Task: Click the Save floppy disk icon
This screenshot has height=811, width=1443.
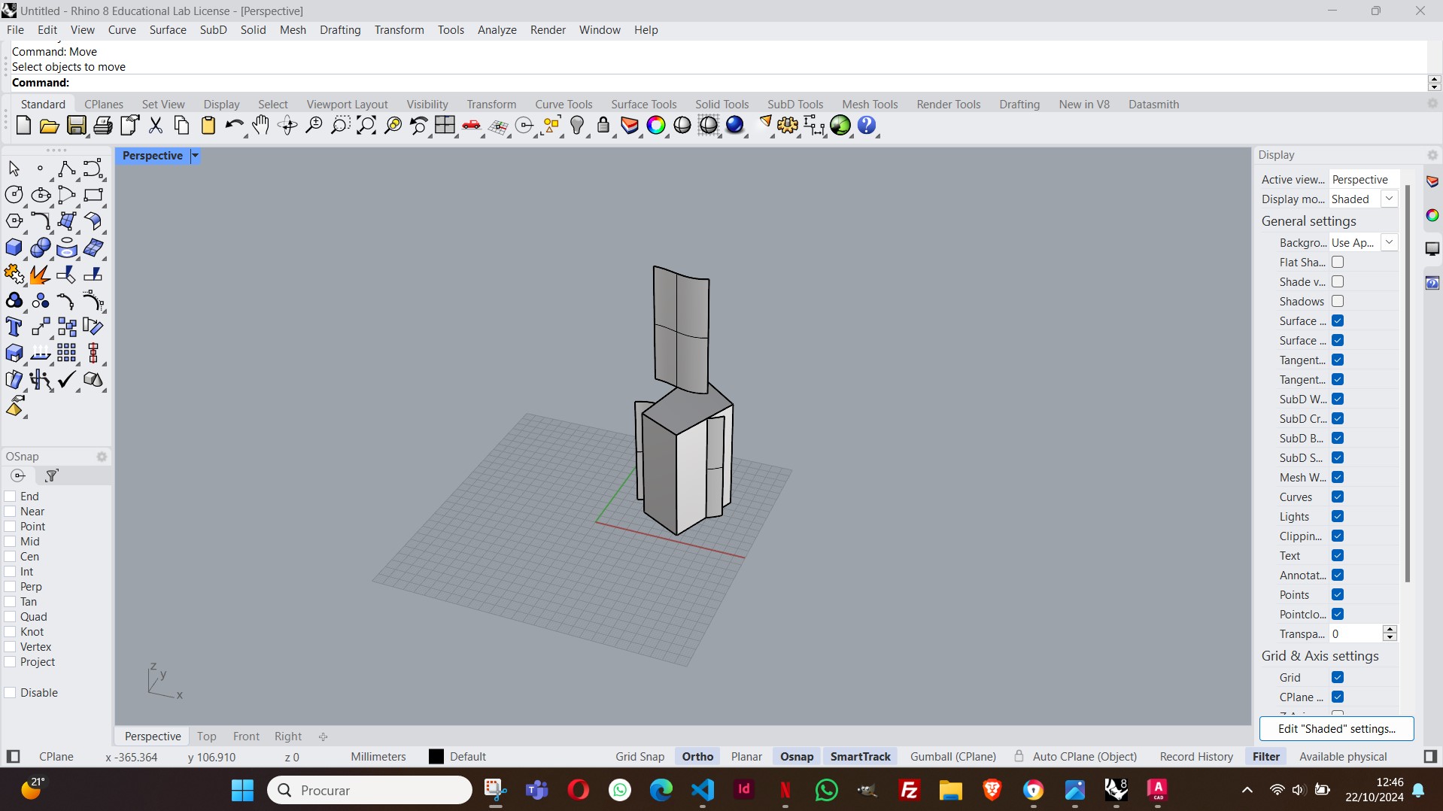Action: point(76,126)
